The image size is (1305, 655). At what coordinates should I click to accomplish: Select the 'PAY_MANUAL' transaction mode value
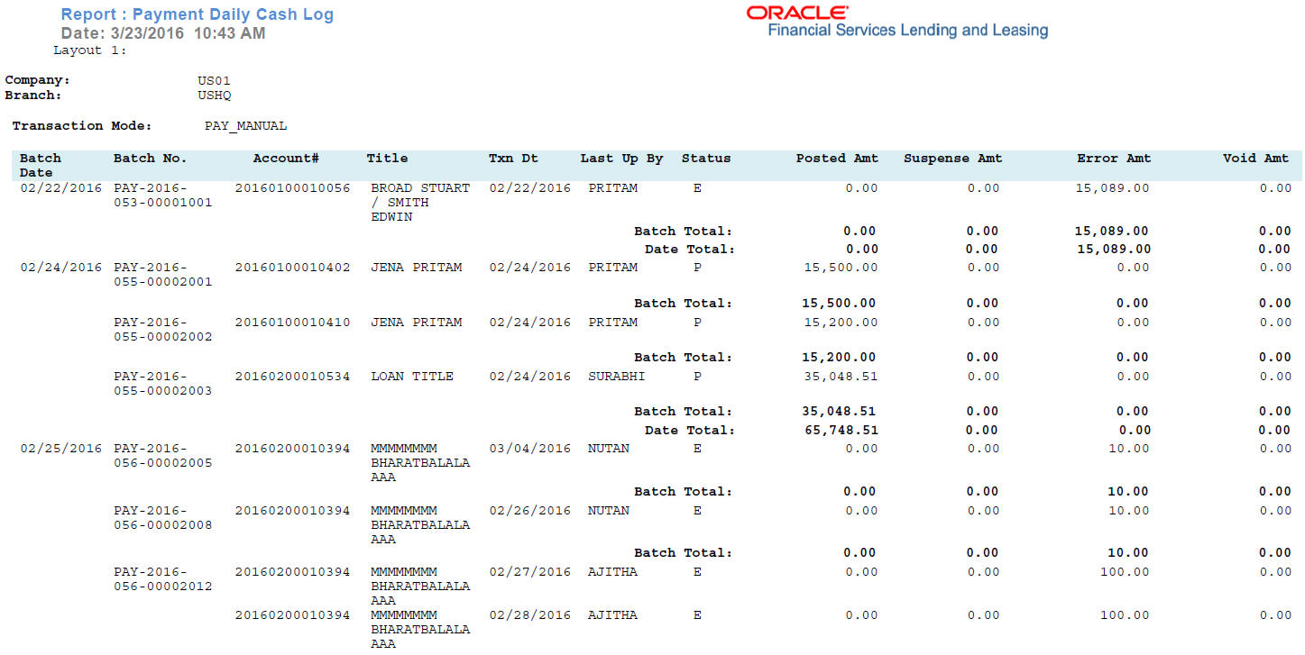(x=245, y=126)
